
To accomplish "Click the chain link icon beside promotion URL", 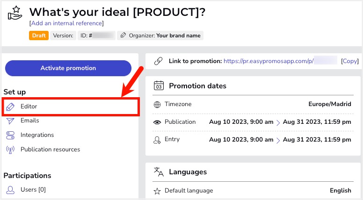I will click(x=159, y=61).
